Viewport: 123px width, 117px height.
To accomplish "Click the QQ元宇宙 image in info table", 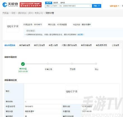I will (x=72, y=91).
